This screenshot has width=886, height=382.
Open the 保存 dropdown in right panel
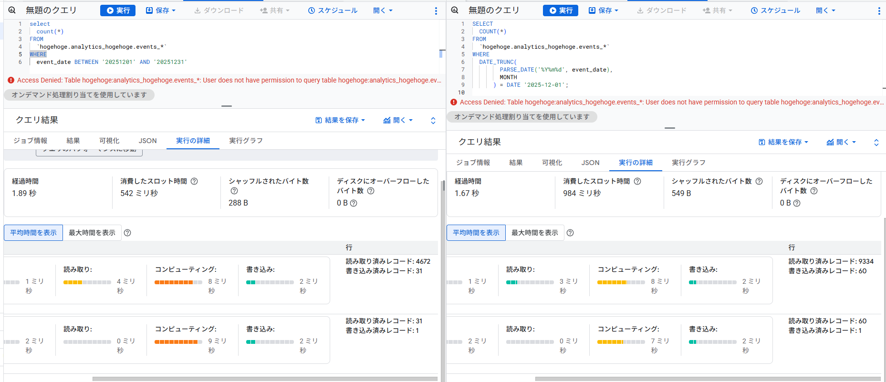pyautogui.click(x=604, y=10)
